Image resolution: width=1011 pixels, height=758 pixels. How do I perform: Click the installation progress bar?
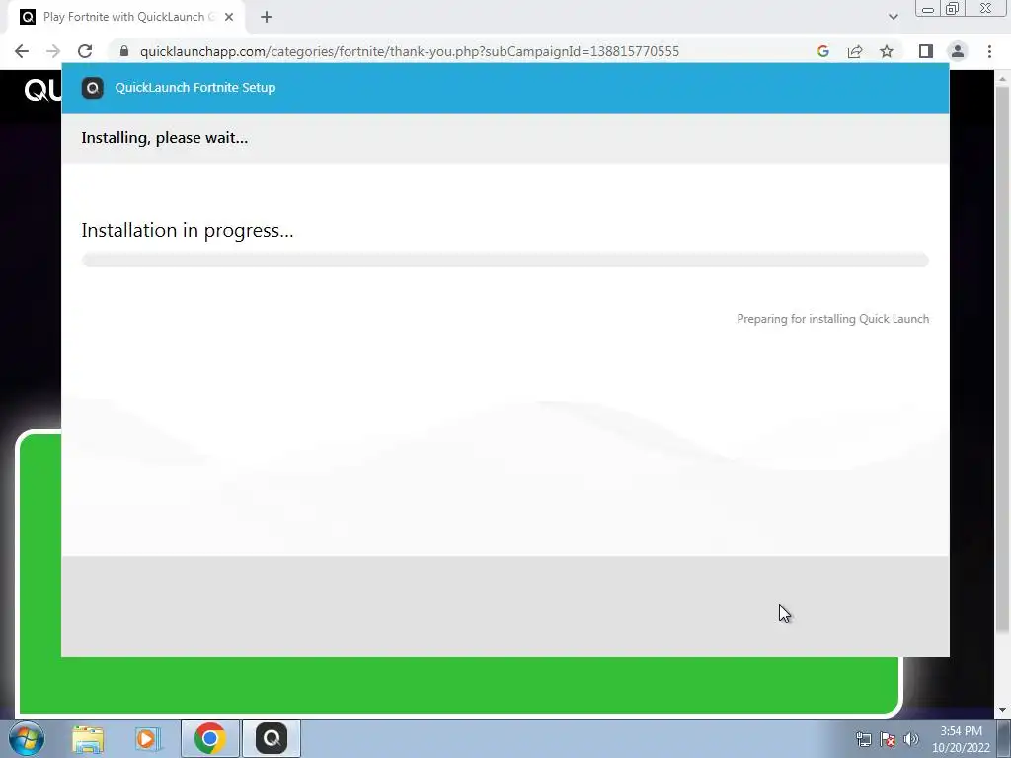coord(505,260)
